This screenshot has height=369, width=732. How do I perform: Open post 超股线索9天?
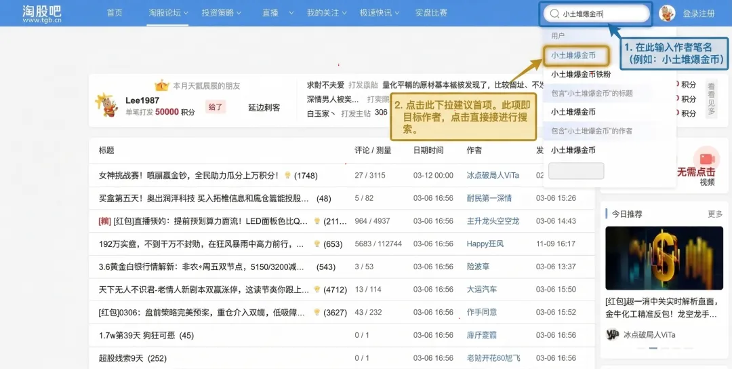click(121, 358)
